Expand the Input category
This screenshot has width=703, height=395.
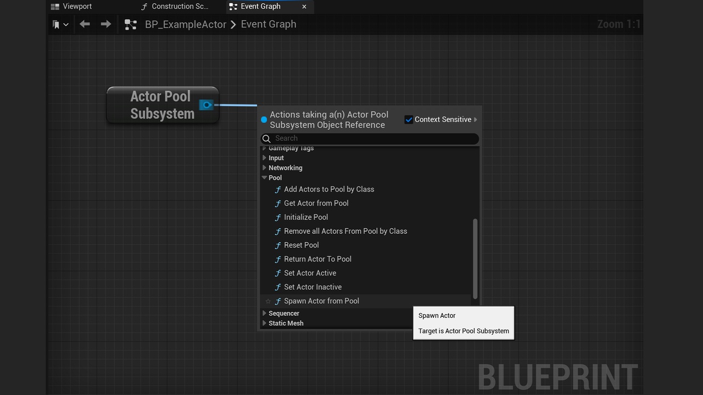[264, 158]
